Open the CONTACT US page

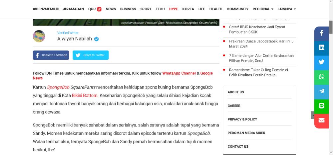[238, 146]
